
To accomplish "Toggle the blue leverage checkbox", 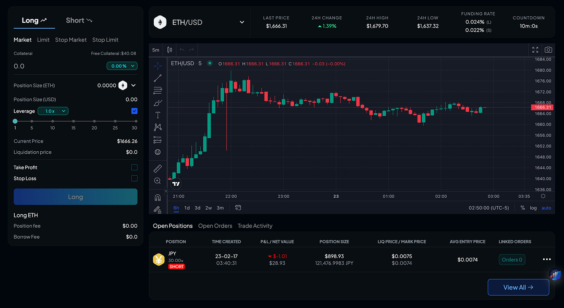I will (134, 111).
